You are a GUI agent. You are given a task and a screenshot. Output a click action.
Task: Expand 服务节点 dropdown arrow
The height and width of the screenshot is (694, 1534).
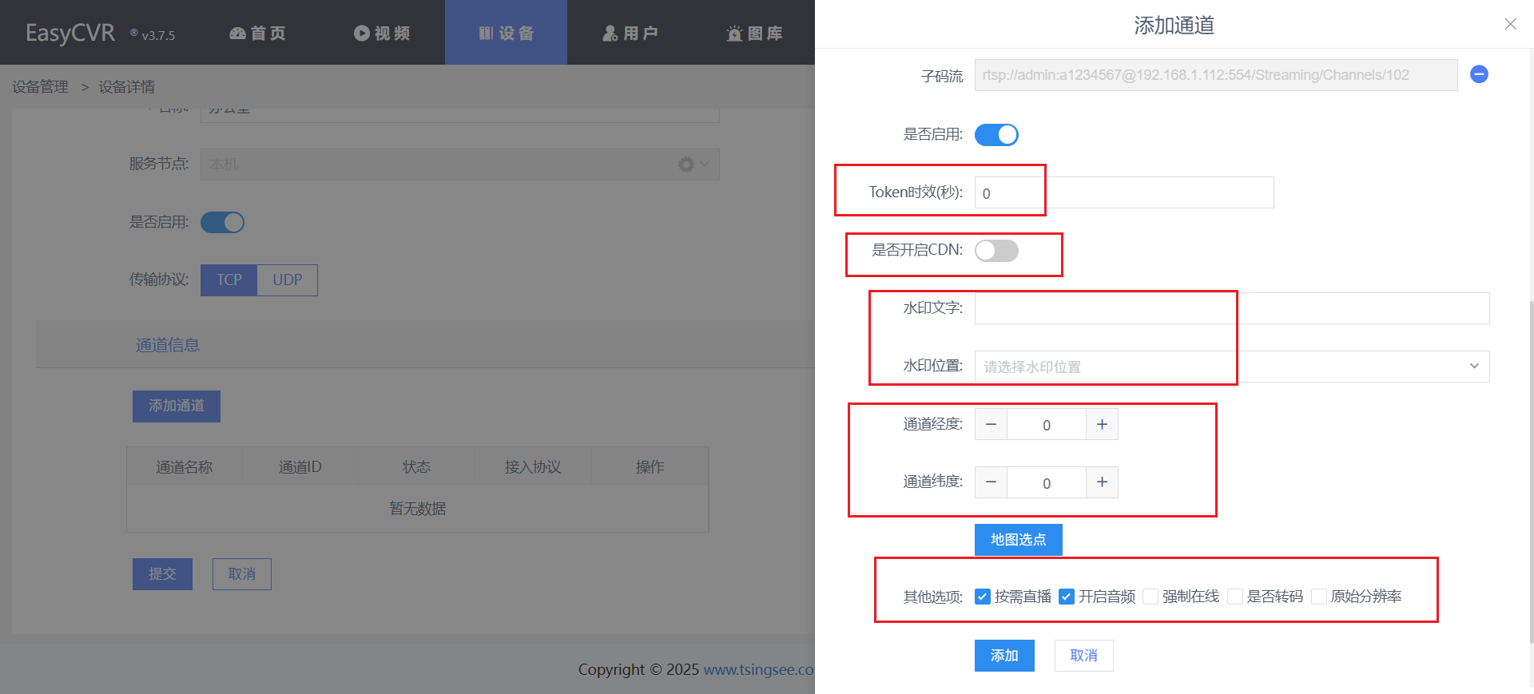[705, 164]
